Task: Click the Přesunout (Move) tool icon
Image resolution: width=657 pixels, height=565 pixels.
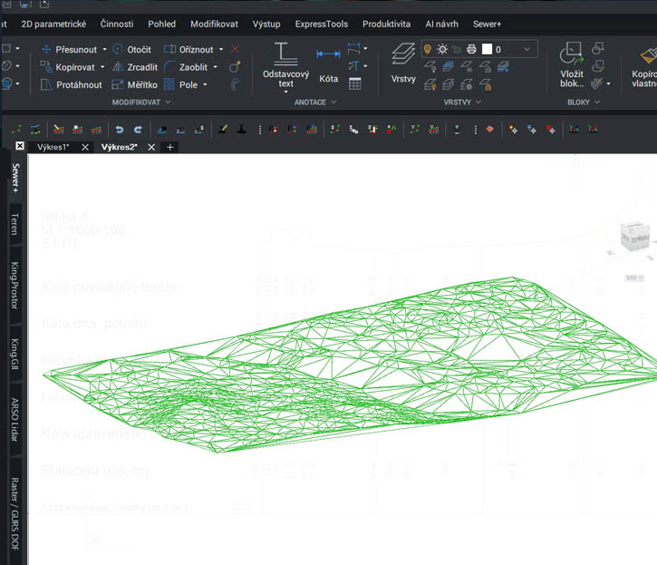Action: click(x=48, y=50)
